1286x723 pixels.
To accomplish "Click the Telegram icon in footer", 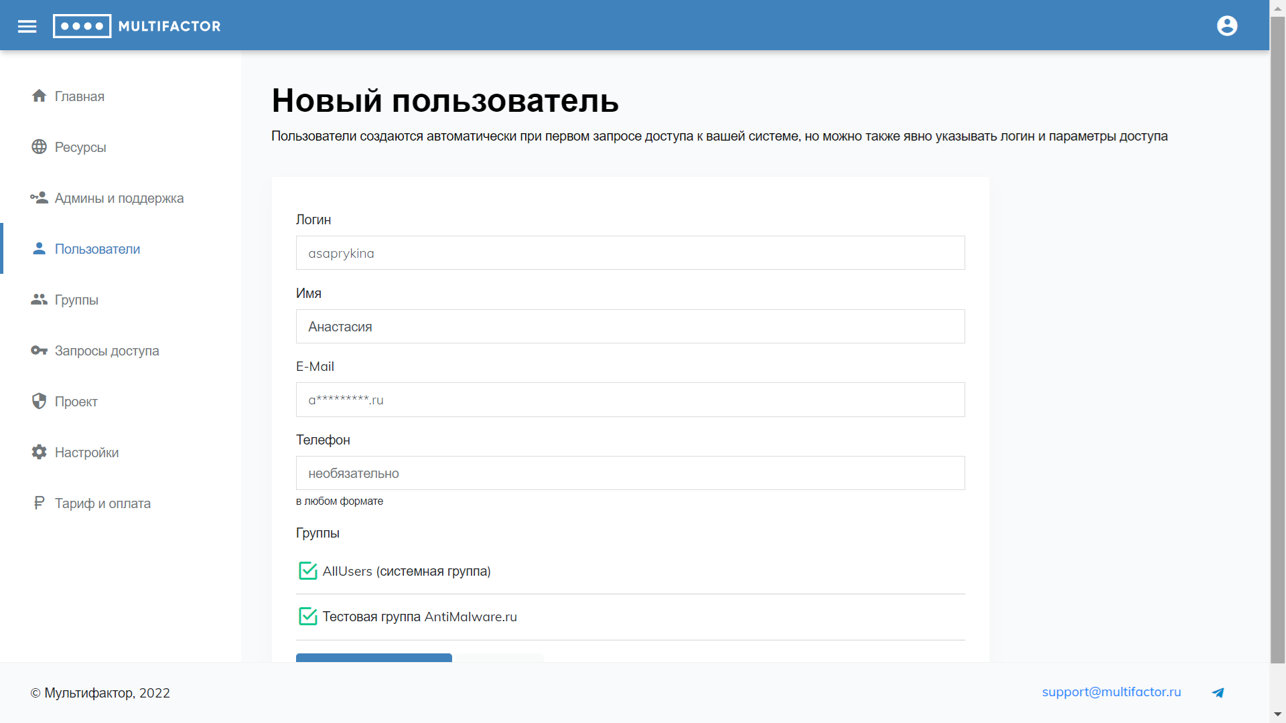I will click(1218, 693).
